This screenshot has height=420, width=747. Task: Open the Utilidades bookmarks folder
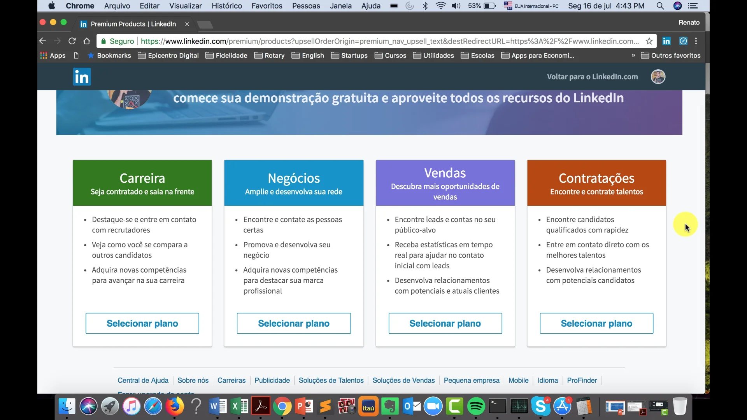coord(433,56)
